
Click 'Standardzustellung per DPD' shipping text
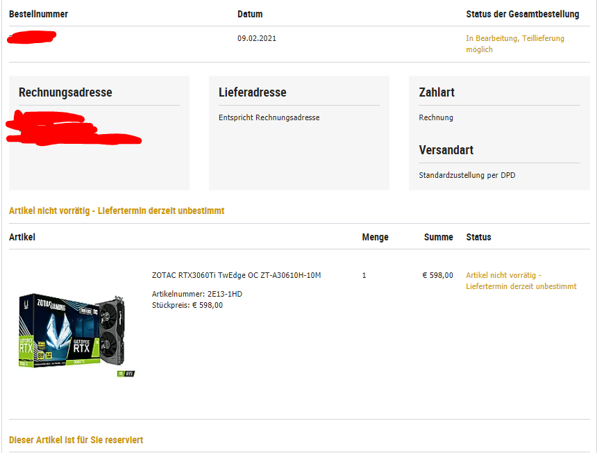coord(466,175)
